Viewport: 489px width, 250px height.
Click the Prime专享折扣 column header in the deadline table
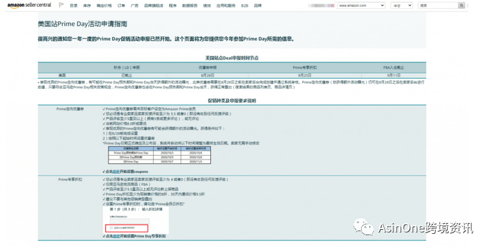(x=304, y=67)
